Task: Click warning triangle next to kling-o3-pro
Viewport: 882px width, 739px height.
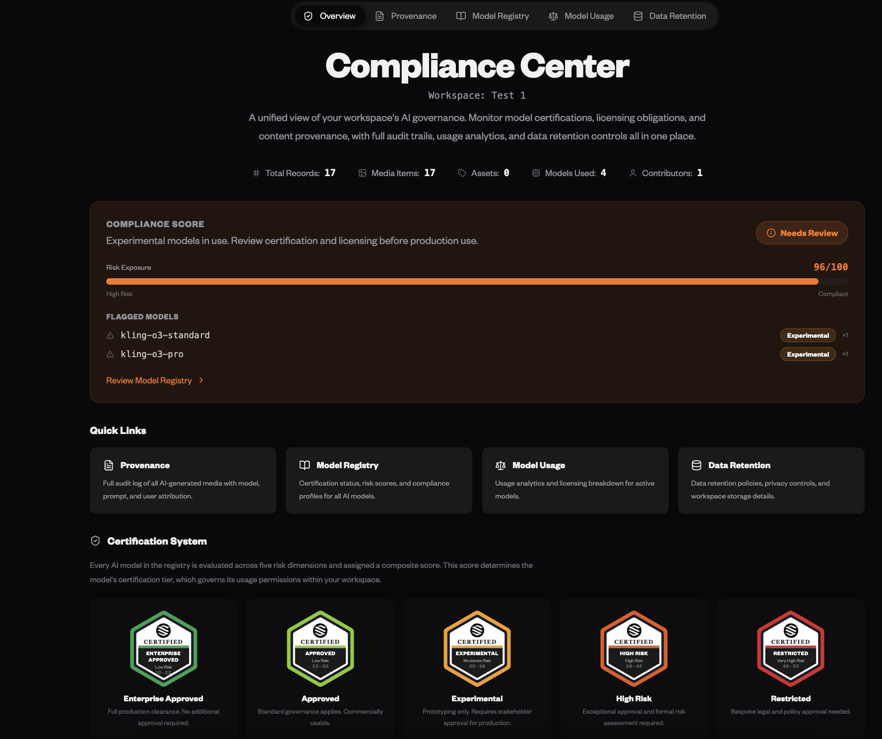Action: pos(110,354)
